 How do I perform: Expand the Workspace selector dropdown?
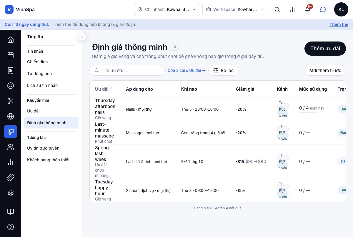(235, 9)
